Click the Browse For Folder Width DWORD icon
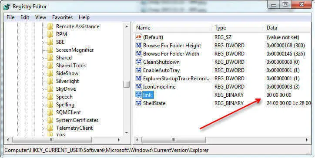Image resolution: width=315 pixels, height=158 pixels. 139,54
